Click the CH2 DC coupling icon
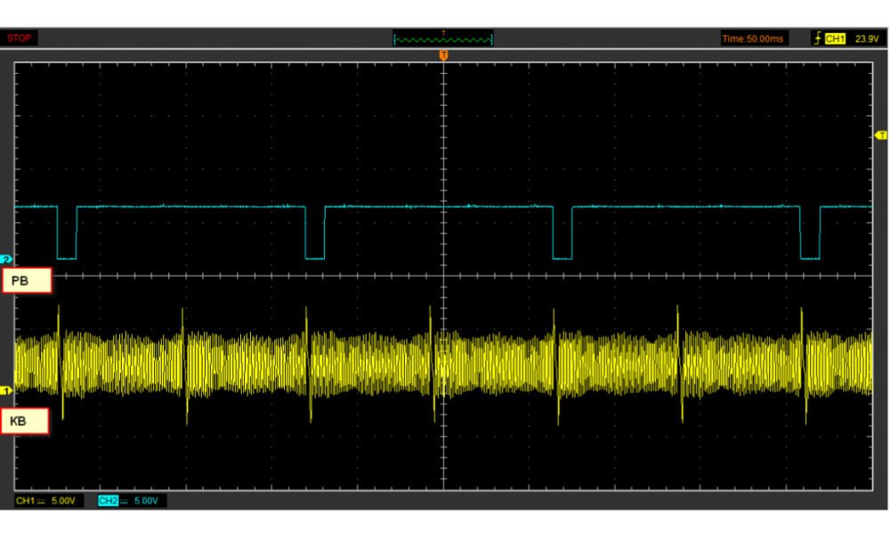 [124, 502]
